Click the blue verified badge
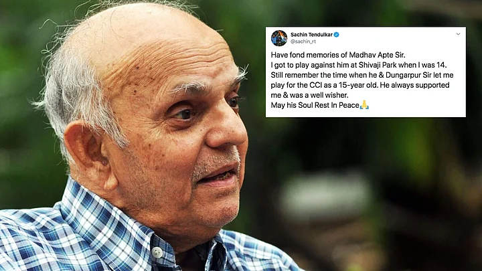Image resolution: width=482 pixels, height=271 pixels. [x=337, y=35]
